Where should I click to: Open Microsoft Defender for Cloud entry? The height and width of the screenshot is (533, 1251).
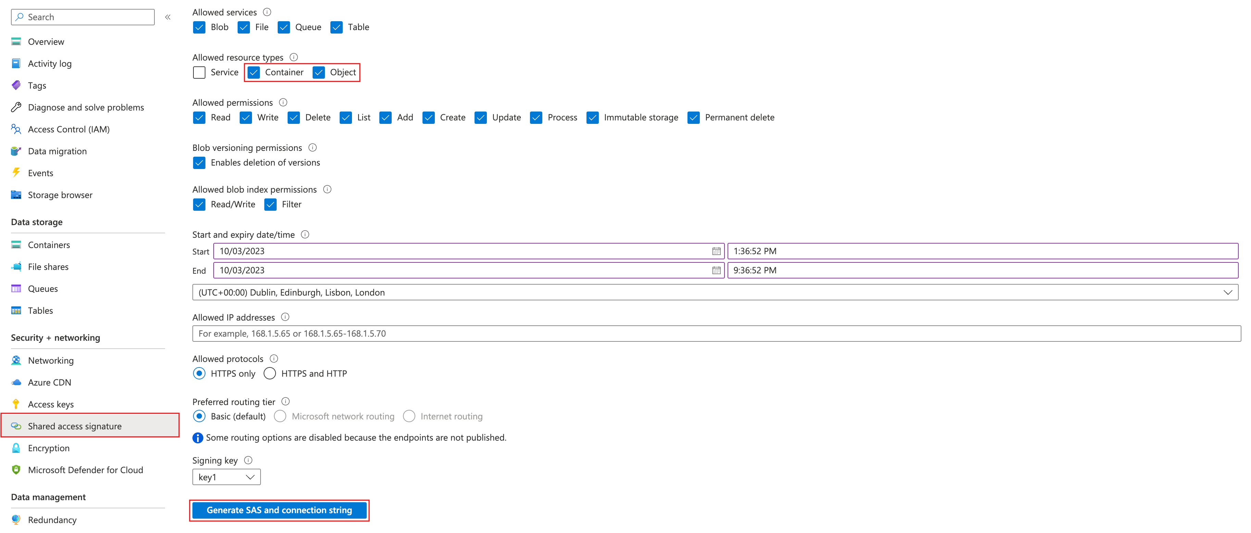(86, 469)
